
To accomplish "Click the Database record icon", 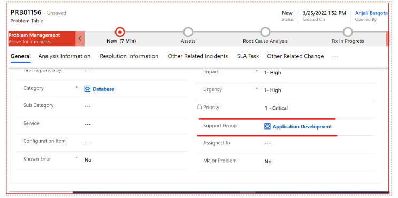I will tap(87, 89).
